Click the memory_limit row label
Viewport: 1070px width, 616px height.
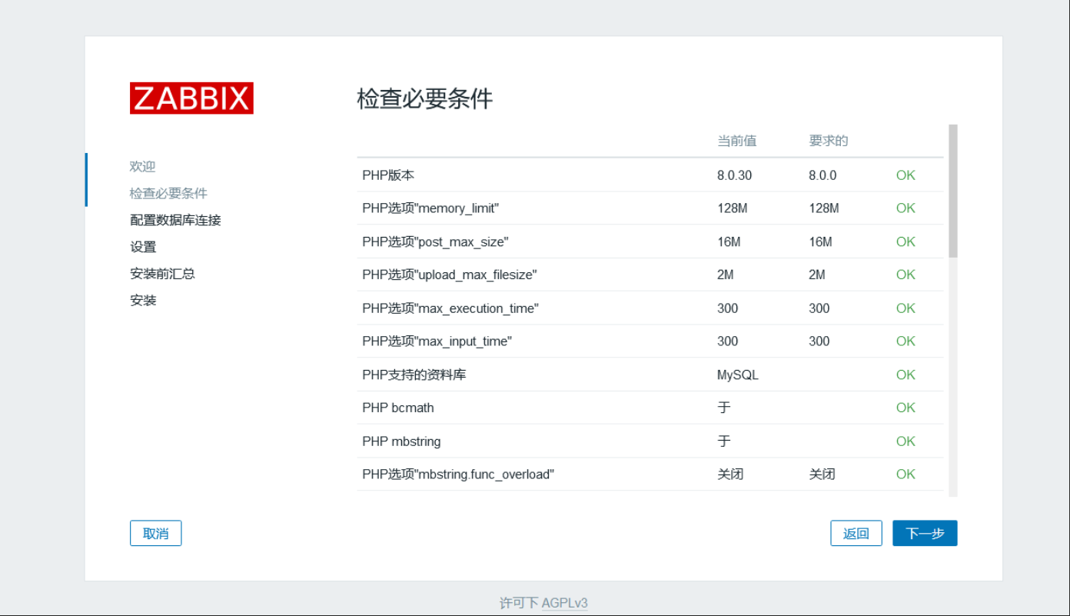pyautogui.click(x=430, y=208)
